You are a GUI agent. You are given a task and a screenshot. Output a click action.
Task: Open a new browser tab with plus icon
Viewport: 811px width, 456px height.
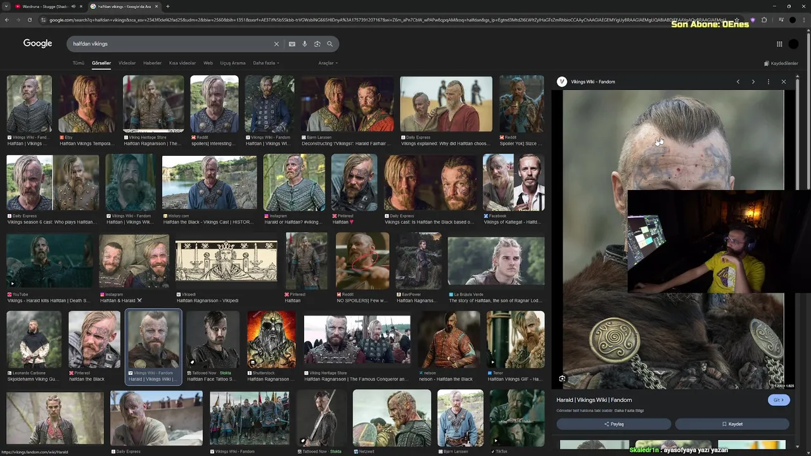pos(167,6)
